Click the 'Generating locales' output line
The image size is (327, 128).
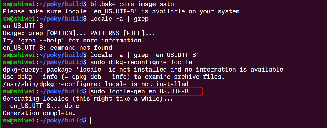[88, 99]
